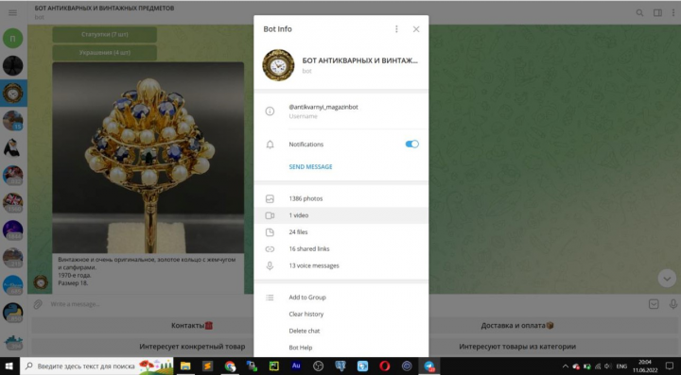The image size is (681, 375).
Task: Click the Украшения (4 шт) button
Action: [x=105, y=53]
